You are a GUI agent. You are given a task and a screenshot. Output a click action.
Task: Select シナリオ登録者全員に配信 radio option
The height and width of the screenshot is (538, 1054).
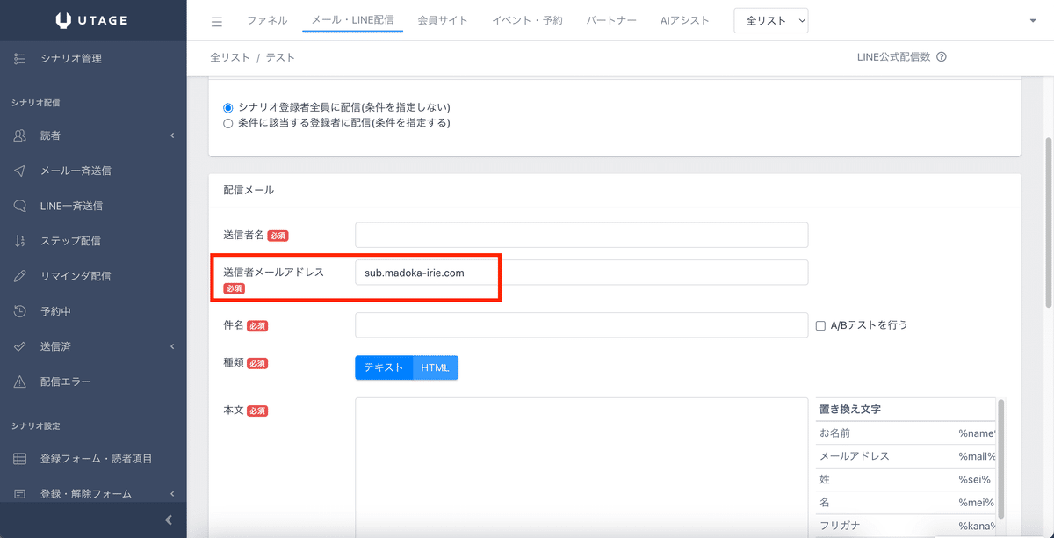point(228,107)
